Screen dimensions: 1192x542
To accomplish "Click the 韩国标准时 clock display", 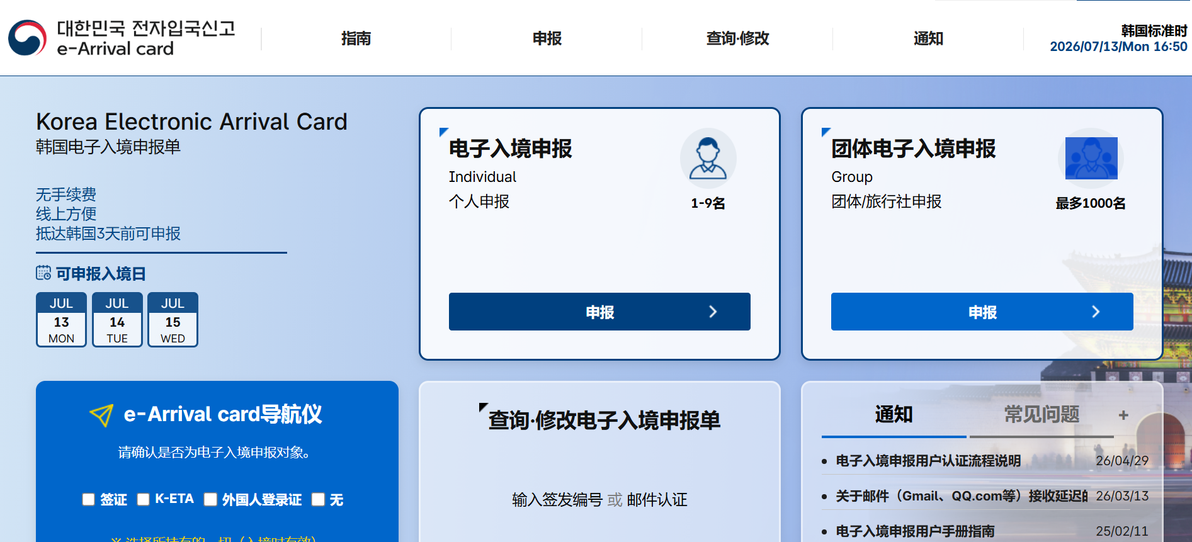I will [1118, 38].
